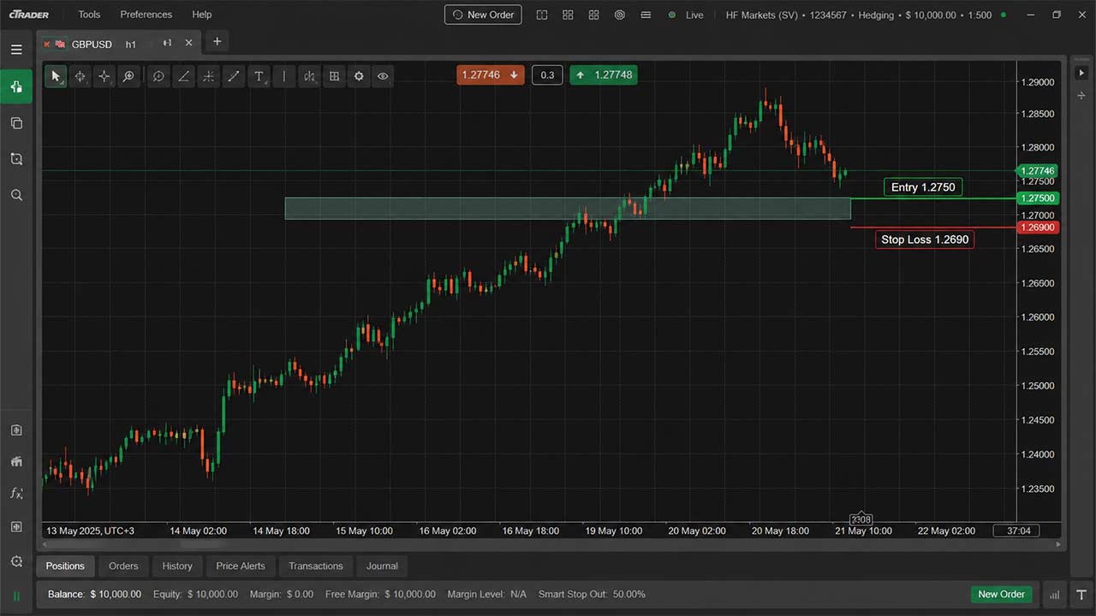
Task: Switch to the Price Alerts tab
Action: coord(241,566)
